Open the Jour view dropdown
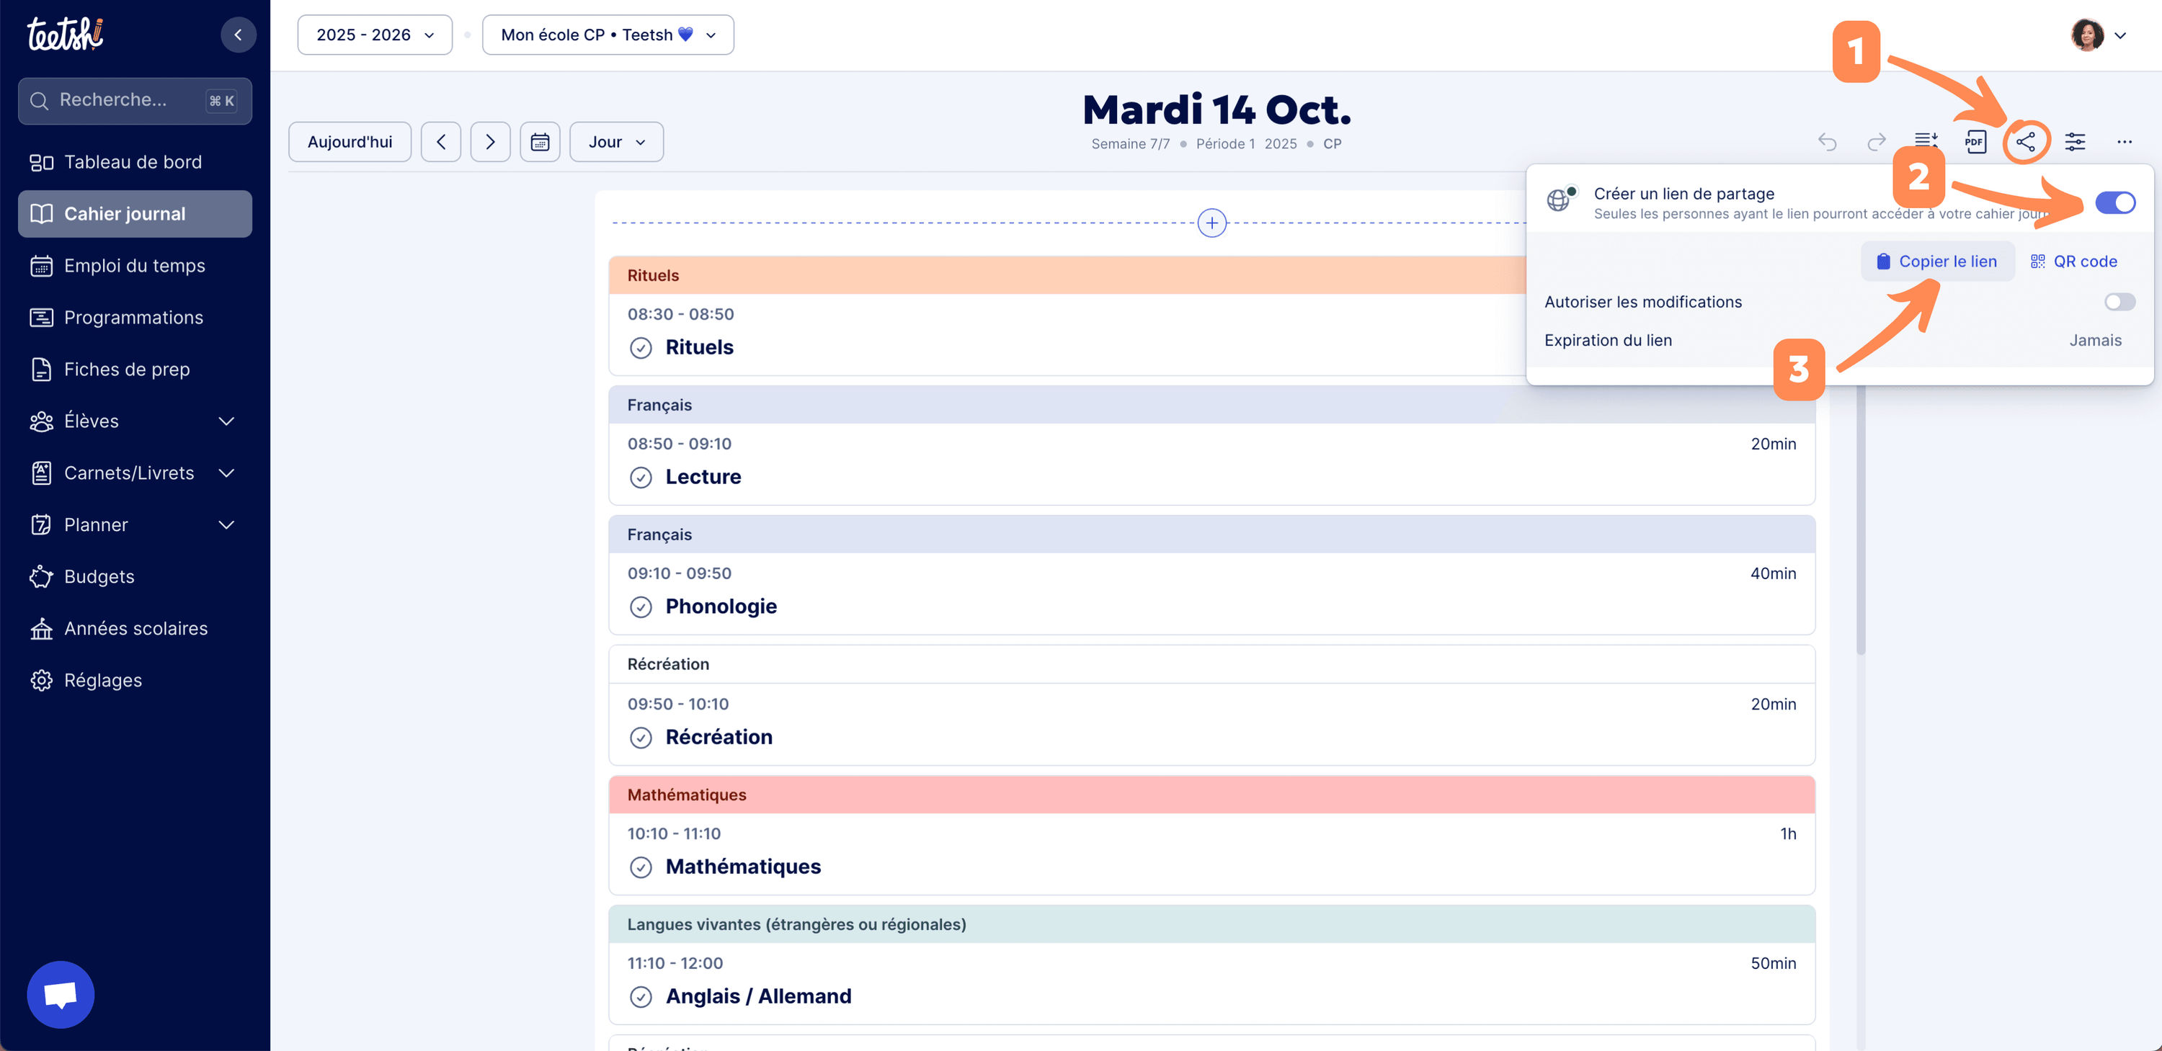The height and width of the screenshot is (1051, 2162). 616,142
